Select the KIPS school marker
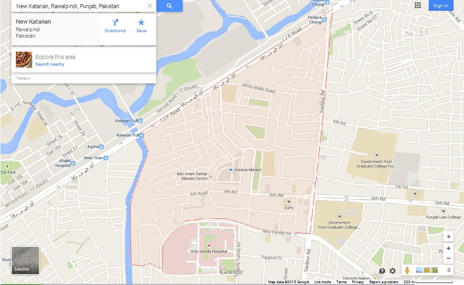Screen dimensions: 464x285 tap(289, 202)
